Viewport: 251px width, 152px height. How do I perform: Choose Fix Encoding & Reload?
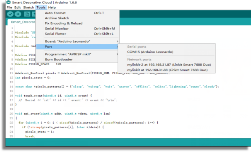click(x=78, y=23)
